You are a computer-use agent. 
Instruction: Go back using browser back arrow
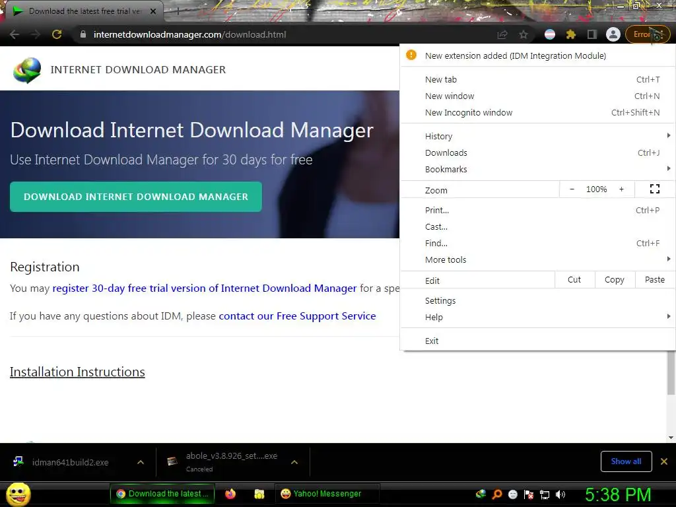tap(15, 34)
